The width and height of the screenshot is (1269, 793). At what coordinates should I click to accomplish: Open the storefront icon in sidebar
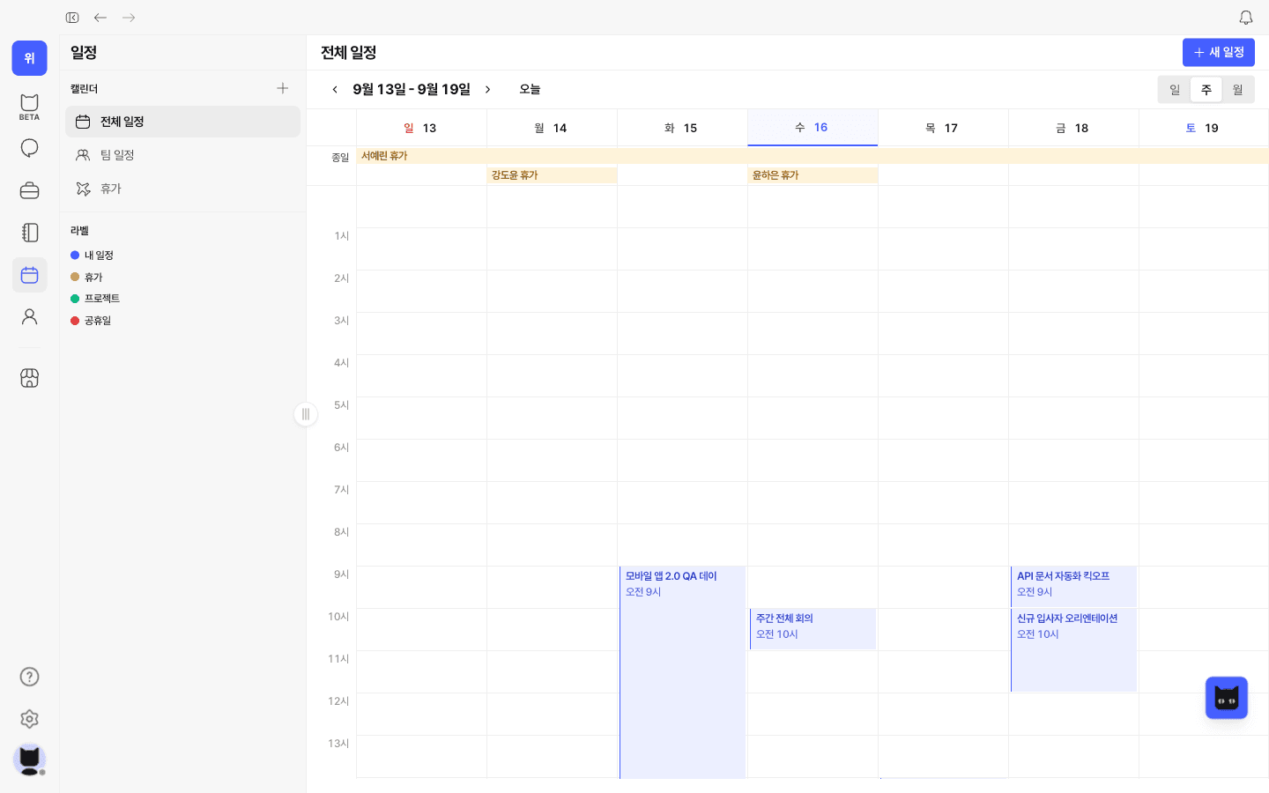pos(29,378)
